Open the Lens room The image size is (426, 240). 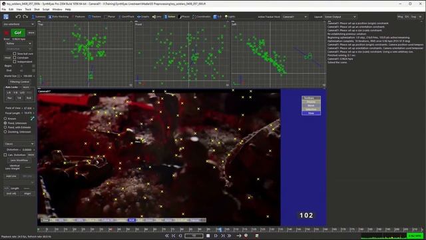[157, 17]
